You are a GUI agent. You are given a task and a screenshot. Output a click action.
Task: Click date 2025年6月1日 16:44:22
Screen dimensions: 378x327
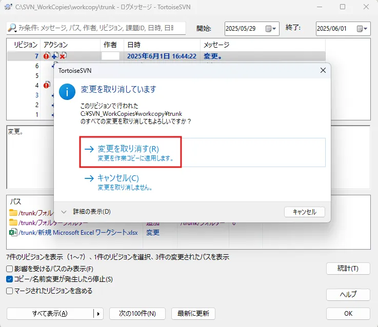pyautogui.click(x=162, y=56)
